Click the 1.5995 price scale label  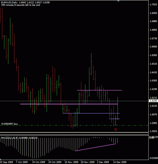pos(153,123)
